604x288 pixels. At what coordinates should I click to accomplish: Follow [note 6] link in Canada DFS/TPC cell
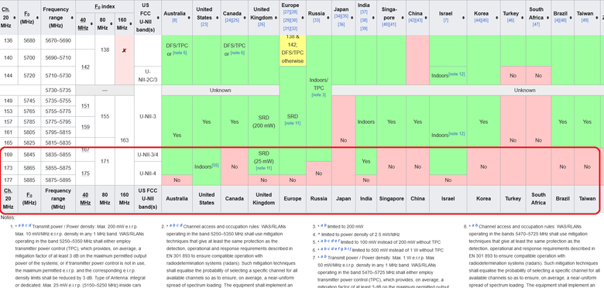[x=237, y=53]
